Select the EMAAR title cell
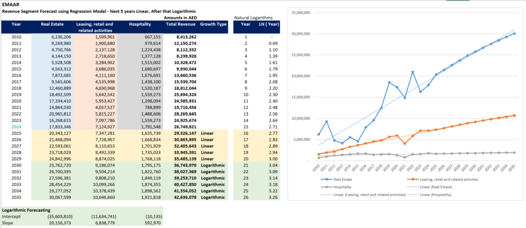 pyautogui.click(x=11, y=4)
